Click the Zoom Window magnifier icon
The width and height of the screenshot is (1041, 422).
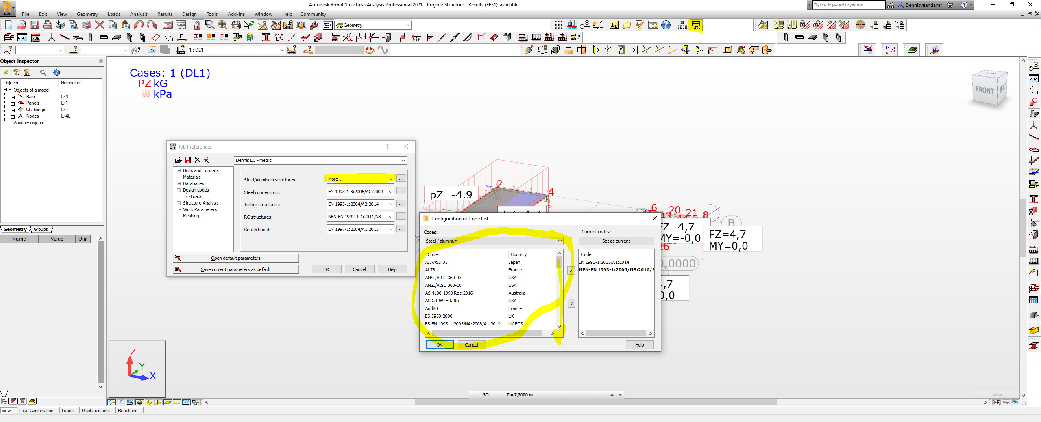point(210,25)
